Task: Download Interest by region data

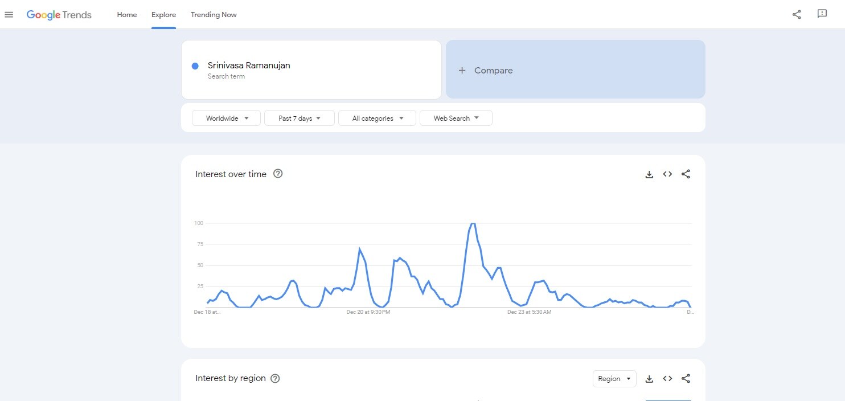Action: (x=649, y=379)
